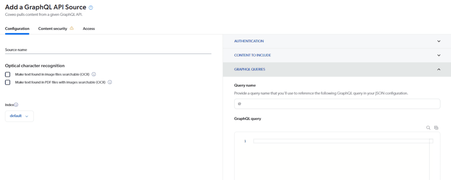The height and width of the screenshot is (180, 451).
Task: Click info icon for PDF files OCR
Action: 110,82
